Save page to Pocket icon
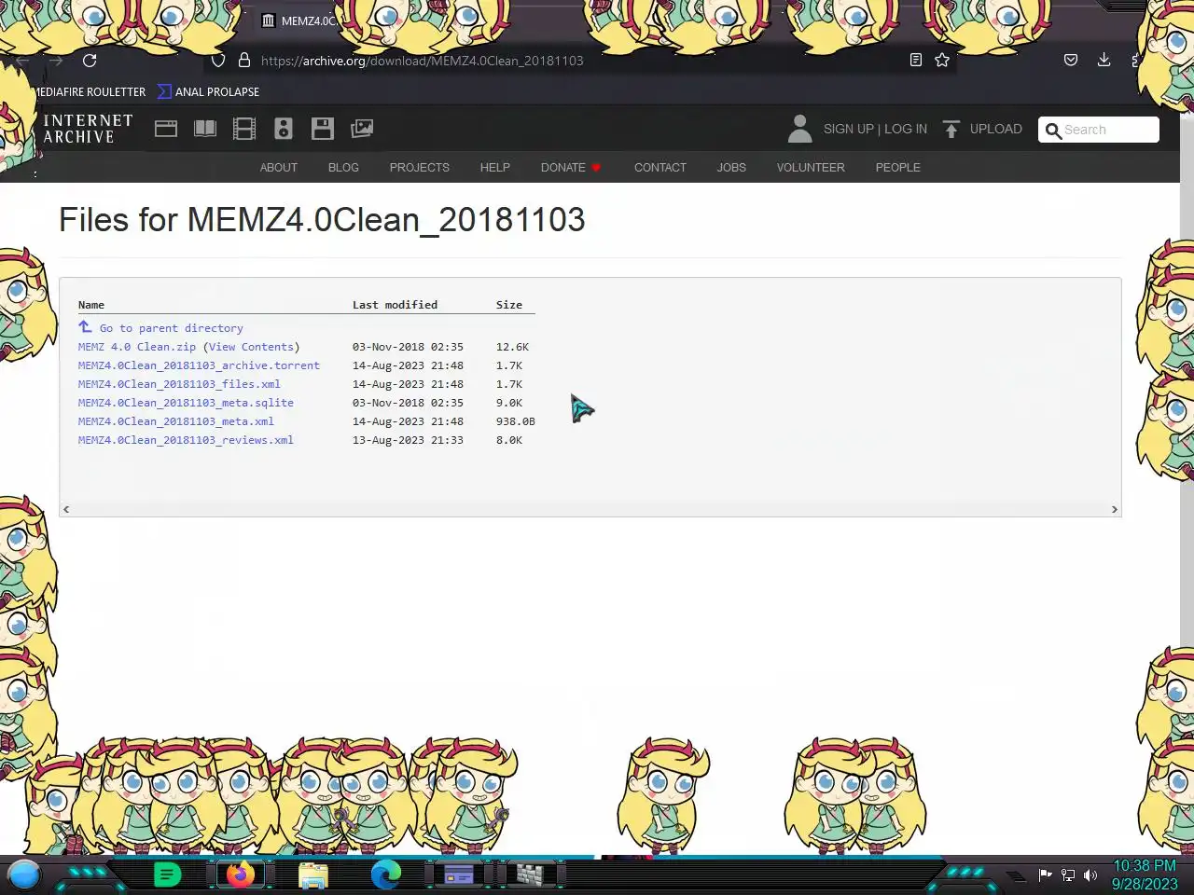 point(1071,60)
